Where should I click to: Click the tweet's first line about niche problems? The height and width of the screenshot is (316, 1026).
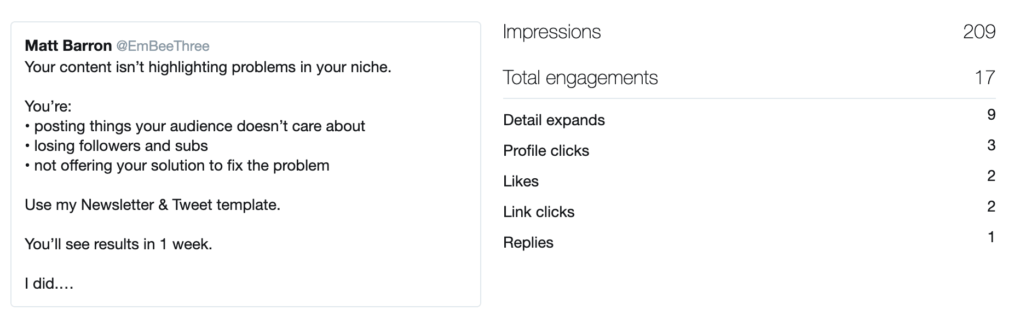(208, 67)
